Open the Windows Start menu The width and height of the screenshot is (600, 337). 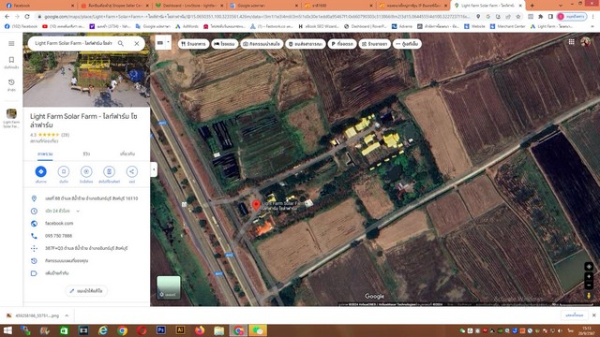pos(7,330)
